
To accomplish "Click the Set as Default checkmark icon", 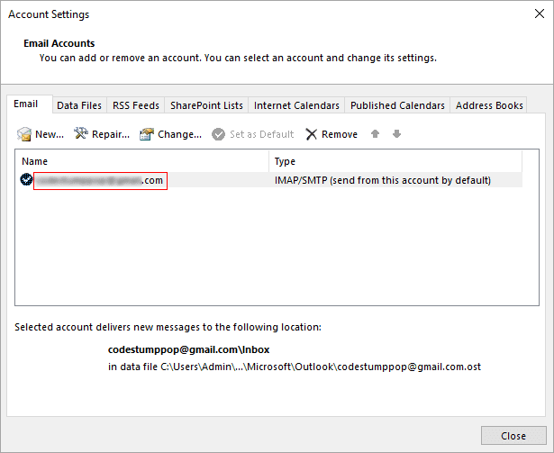I will 218,134.
